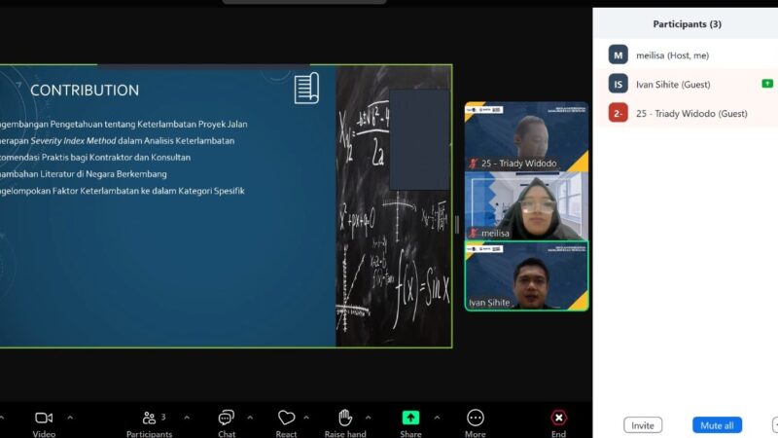This screenshot has height=438, width=778.
Task: Expand the Participants options arrow
Action: coord(187,418)
